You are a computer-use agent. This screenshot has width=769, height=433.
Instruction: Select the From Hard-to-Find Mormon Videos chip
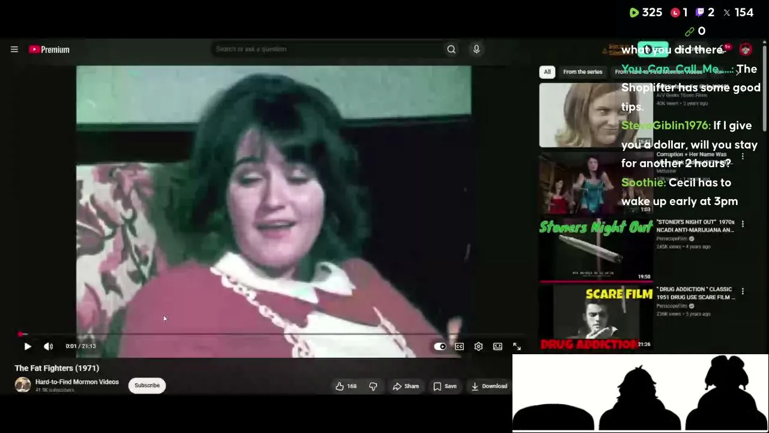(x=658, y=72)
